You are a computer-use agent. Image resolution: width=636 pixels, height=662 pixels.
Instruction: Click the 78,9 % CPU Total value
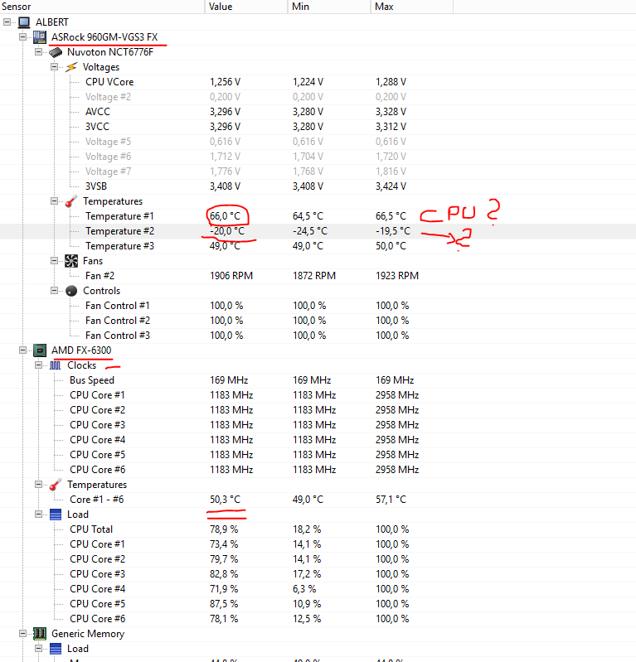[224, 529]
